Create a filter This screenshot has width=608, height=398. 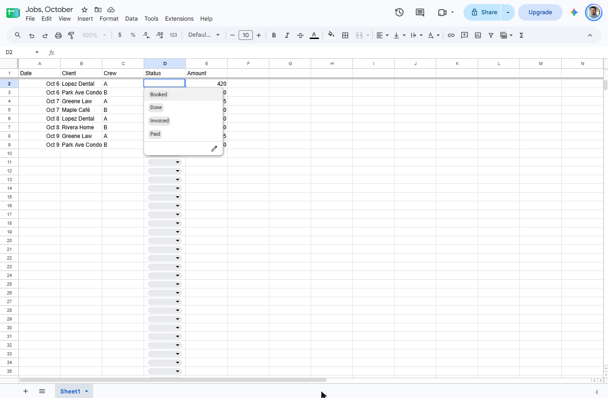tap(491, 35)
